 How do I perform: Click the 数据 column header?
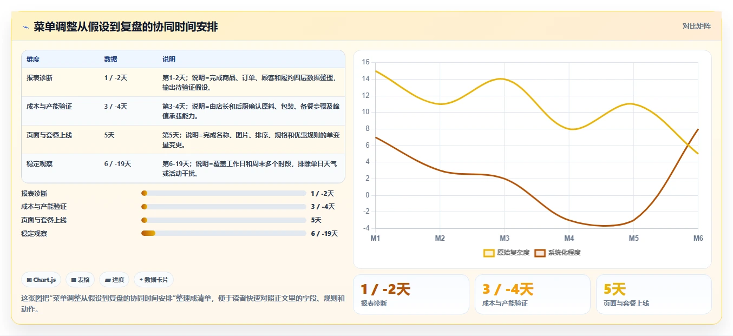click(x=110, y=60)
